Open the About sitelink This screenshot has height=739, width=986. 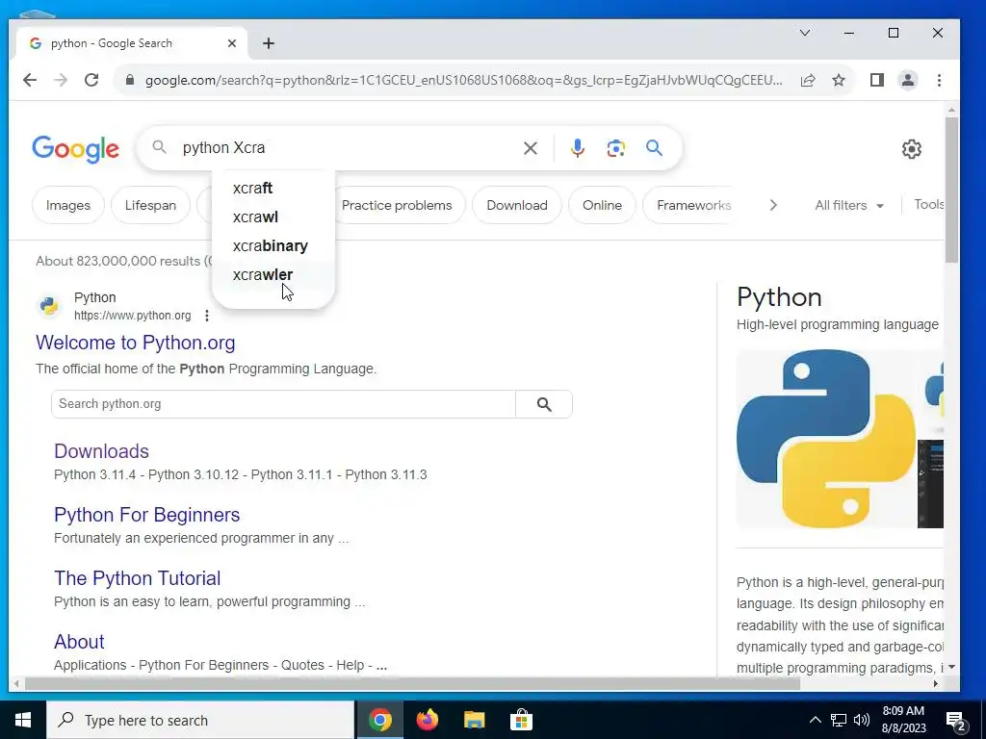point(79,642)
